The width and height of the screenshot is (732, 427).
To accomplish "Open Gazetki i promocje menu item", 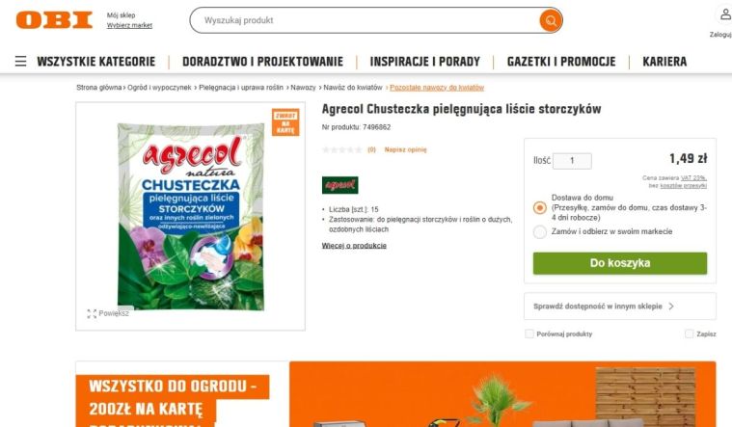I will 561,62.
